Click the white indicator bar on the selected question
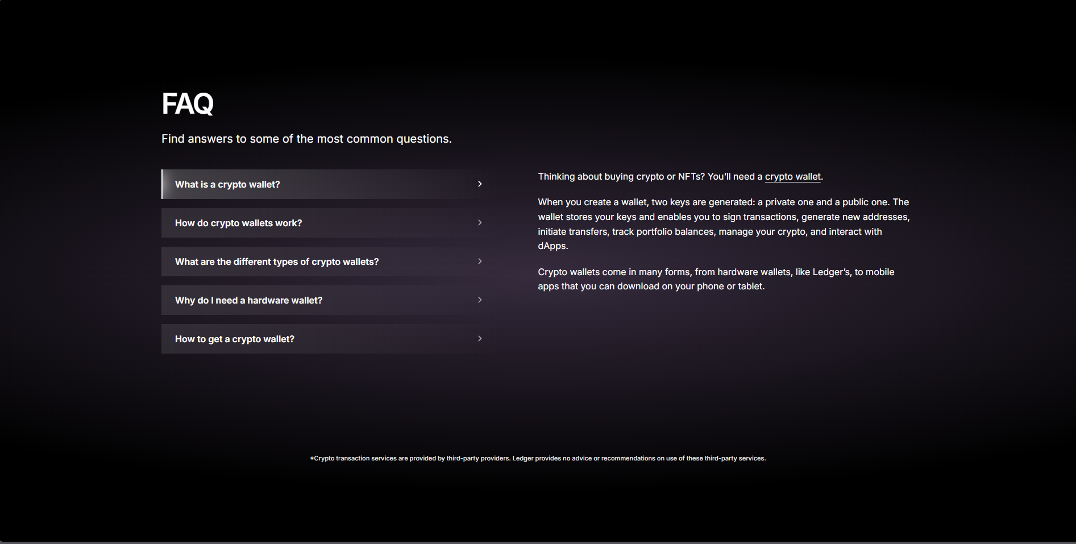The height and width of the screenshot is (544, 1076). pos(163,184)
